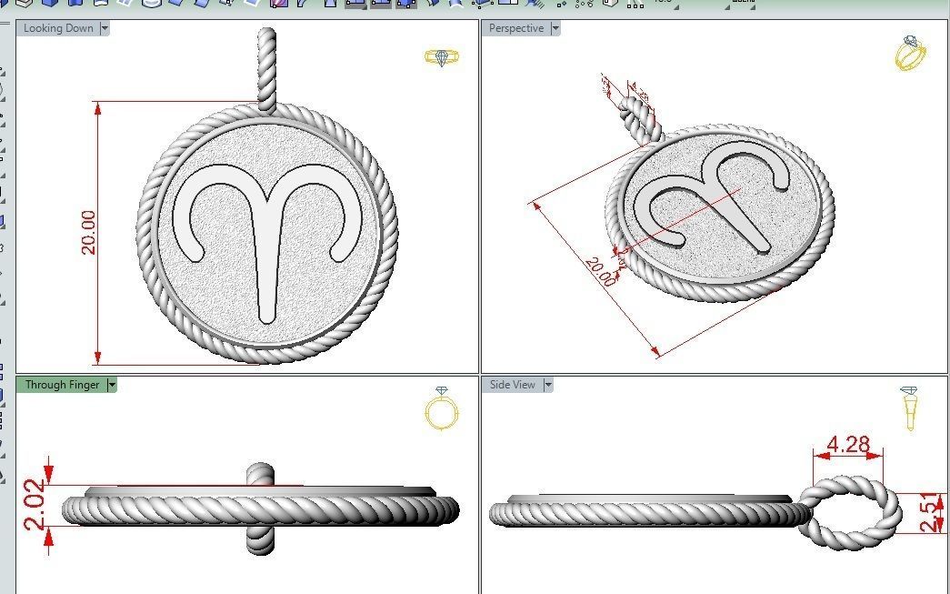Select the 20.00 dimension in Perspective view
950x594 pixels.
point(601,272)
